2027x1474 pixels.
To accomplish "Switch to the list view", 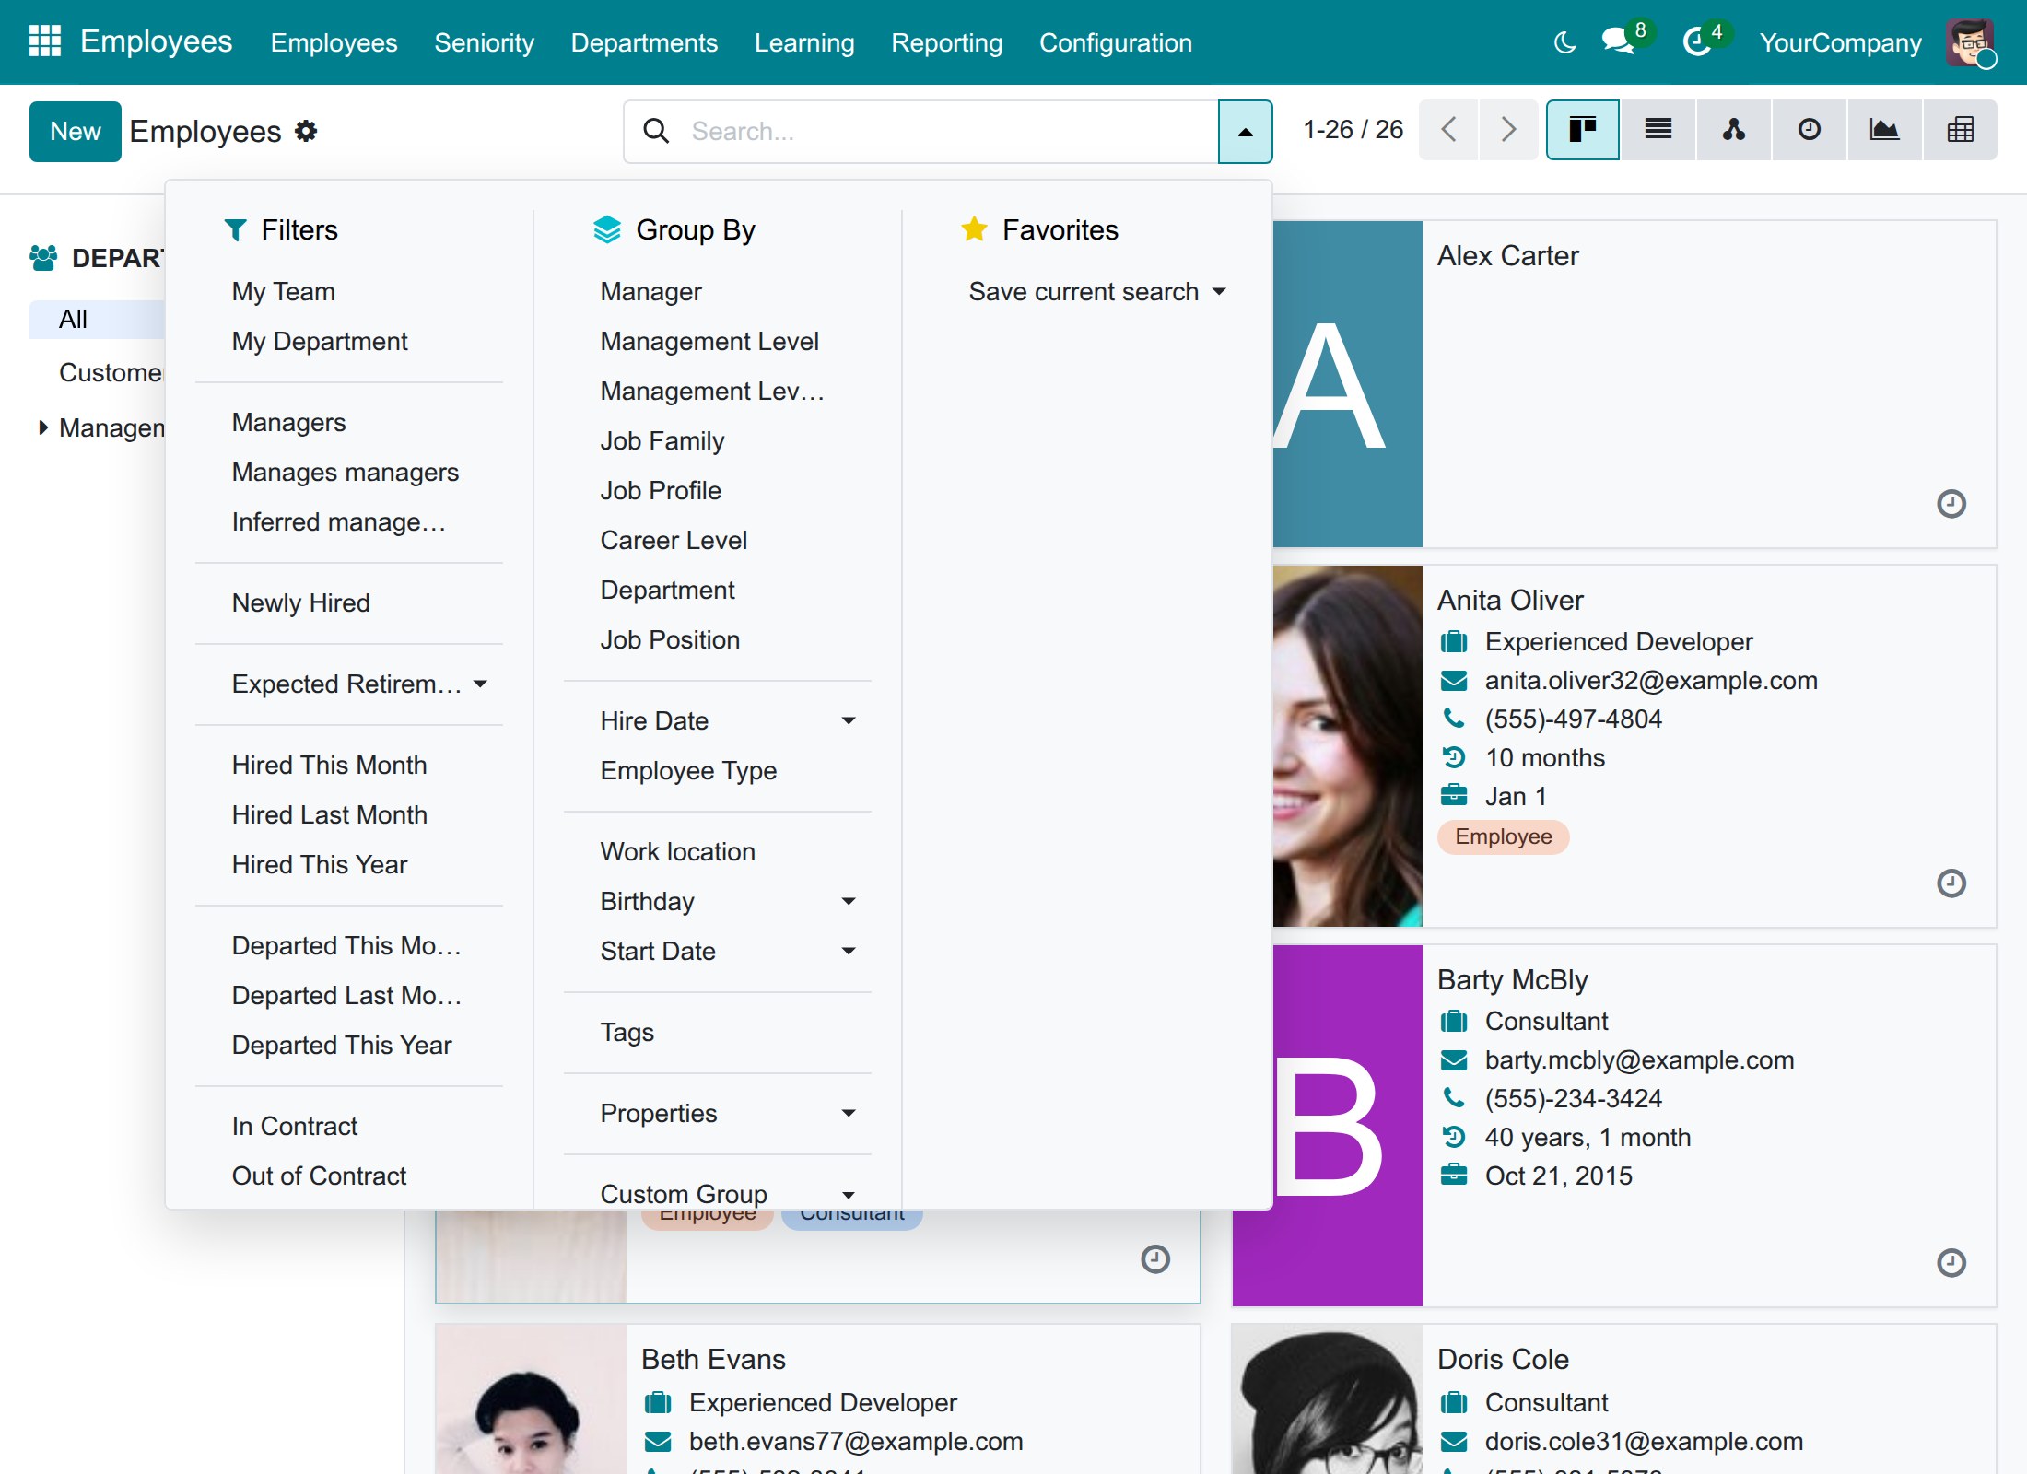I will point(1658,130).
